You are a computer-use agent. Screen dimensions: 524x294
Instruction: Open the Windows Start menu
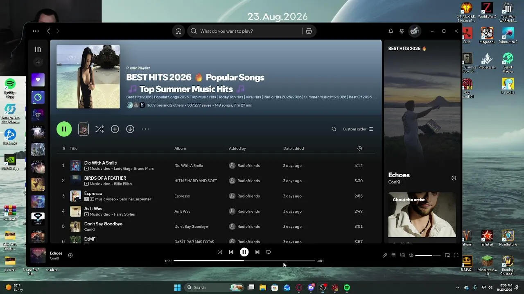177,287
